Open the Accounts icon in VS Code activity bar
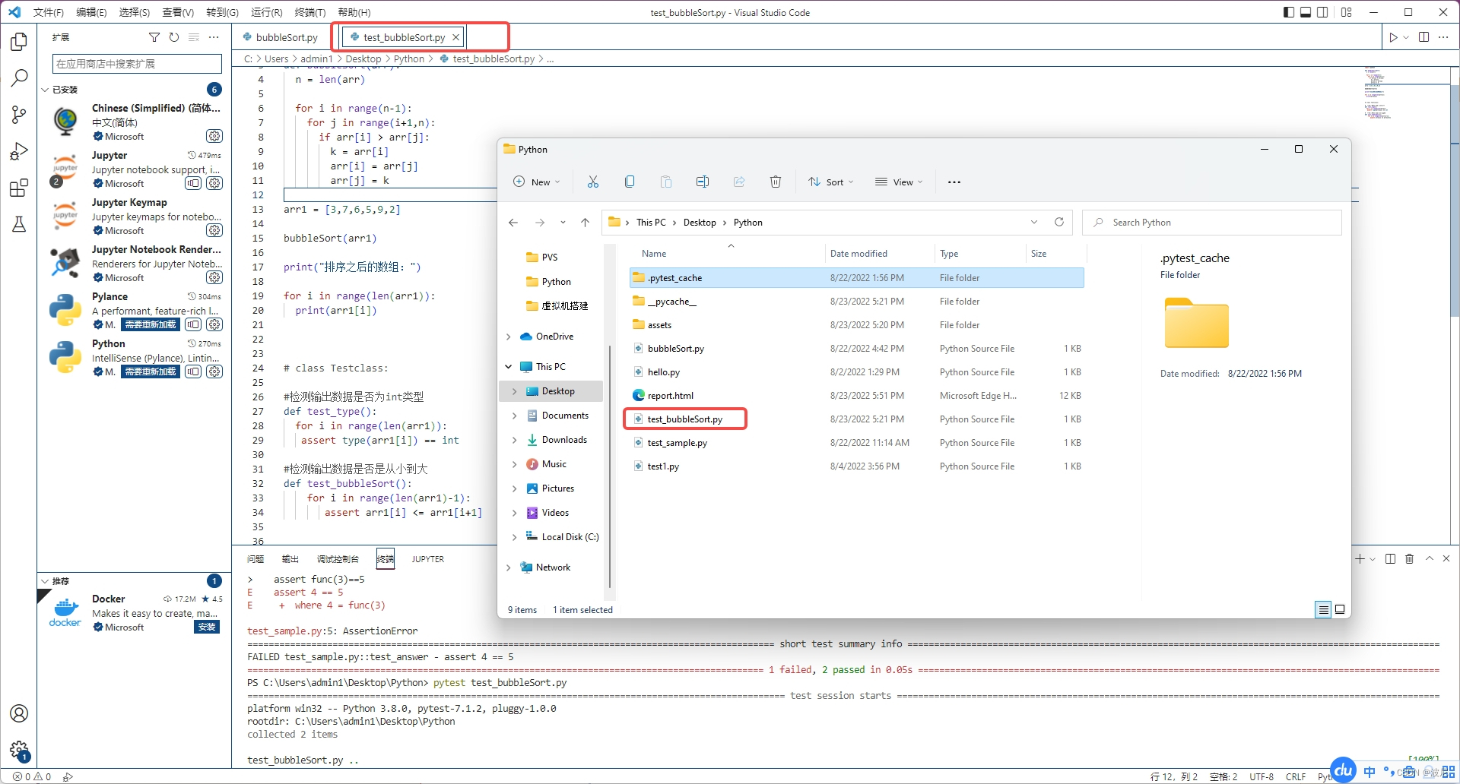 click(x=19, y=713)
